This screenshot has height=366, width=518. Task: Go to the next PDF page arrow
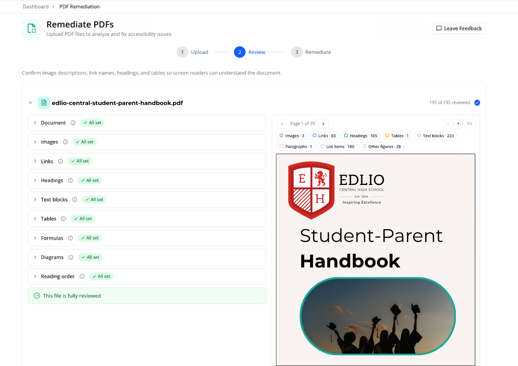323,124
